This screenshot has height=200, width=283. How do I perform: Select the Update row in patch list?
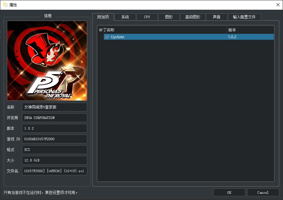(x=189, y=37)
